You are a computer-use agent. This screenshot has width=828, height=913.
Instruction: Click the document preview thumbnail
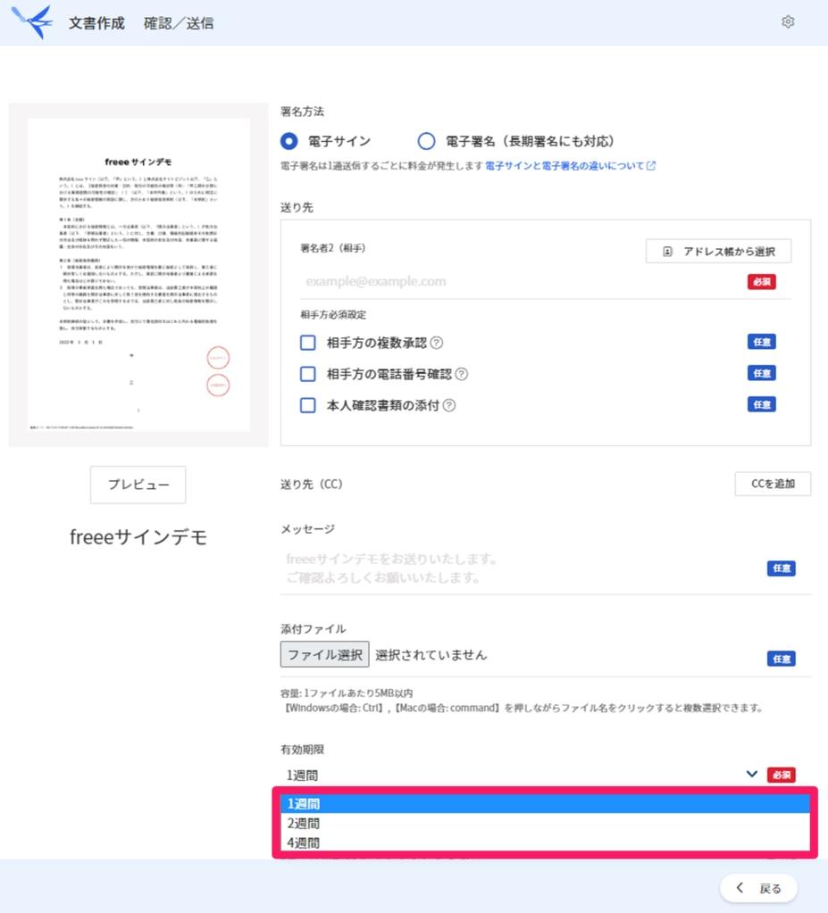[x=138, y=275]
